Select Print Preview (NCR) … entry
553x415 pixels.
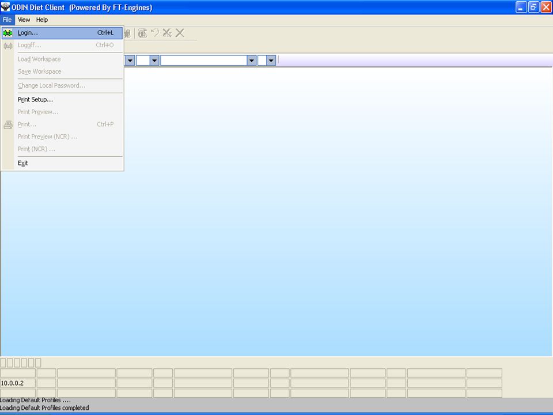(62, 137)
